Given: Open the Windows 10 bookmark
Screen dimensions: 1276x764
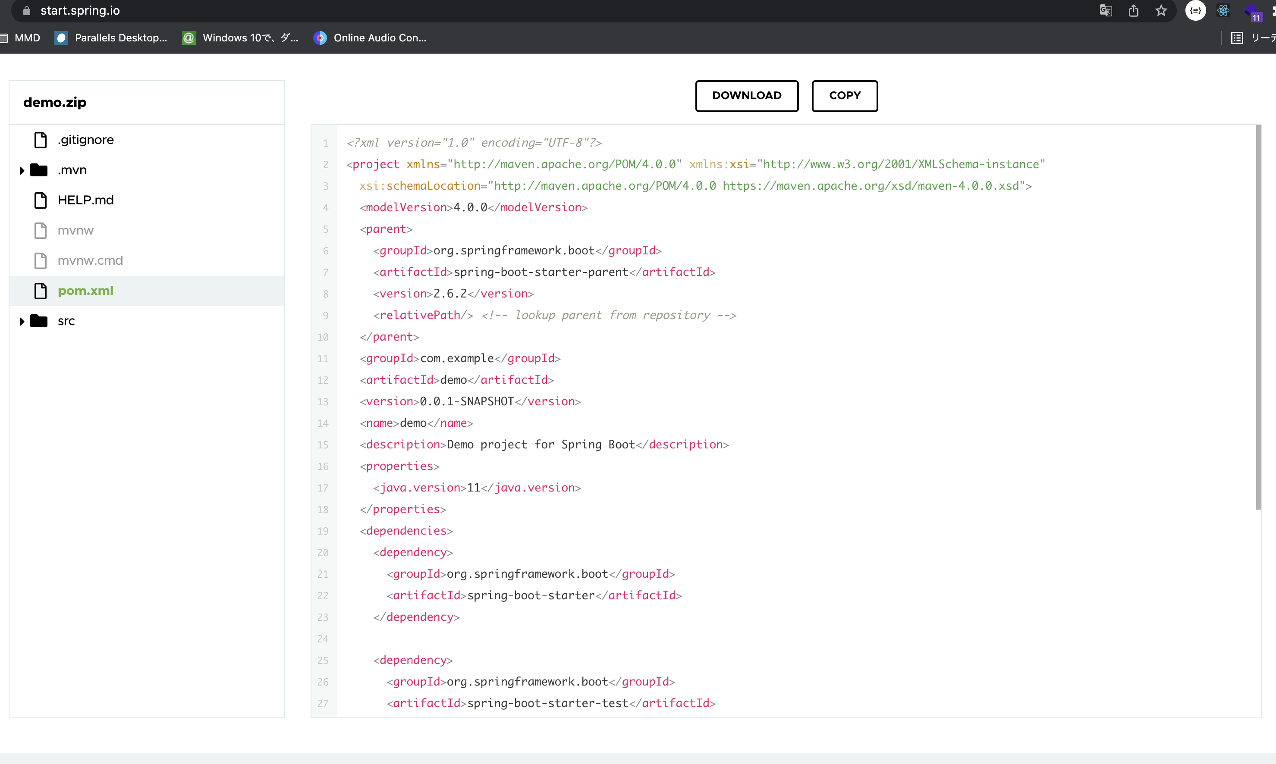Looking at the screenshot, I should (239, 38).
